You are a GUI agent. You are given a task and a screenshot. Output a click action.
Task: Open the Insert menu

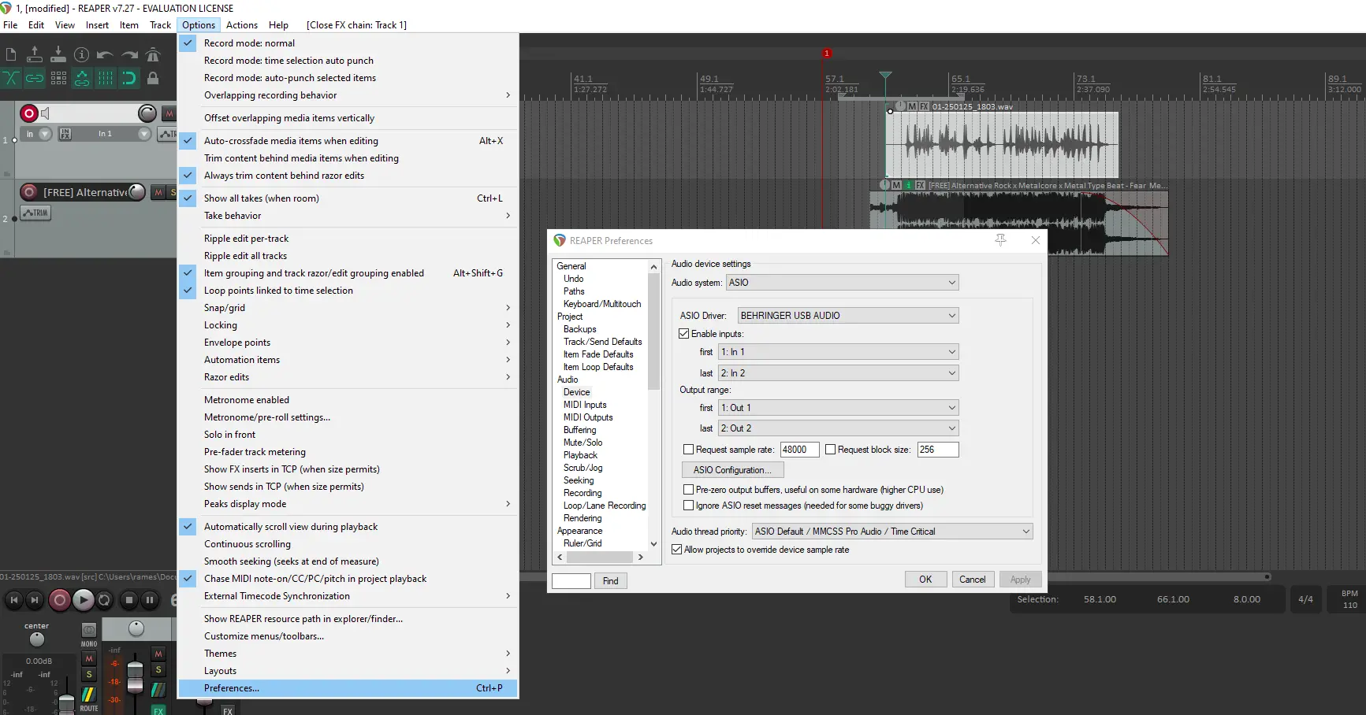pyautogui.click(x=97, y=25)
